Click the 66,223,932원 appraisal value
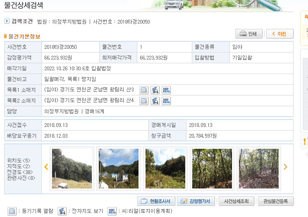Screen dimensions: 308x217 point(58,58)
